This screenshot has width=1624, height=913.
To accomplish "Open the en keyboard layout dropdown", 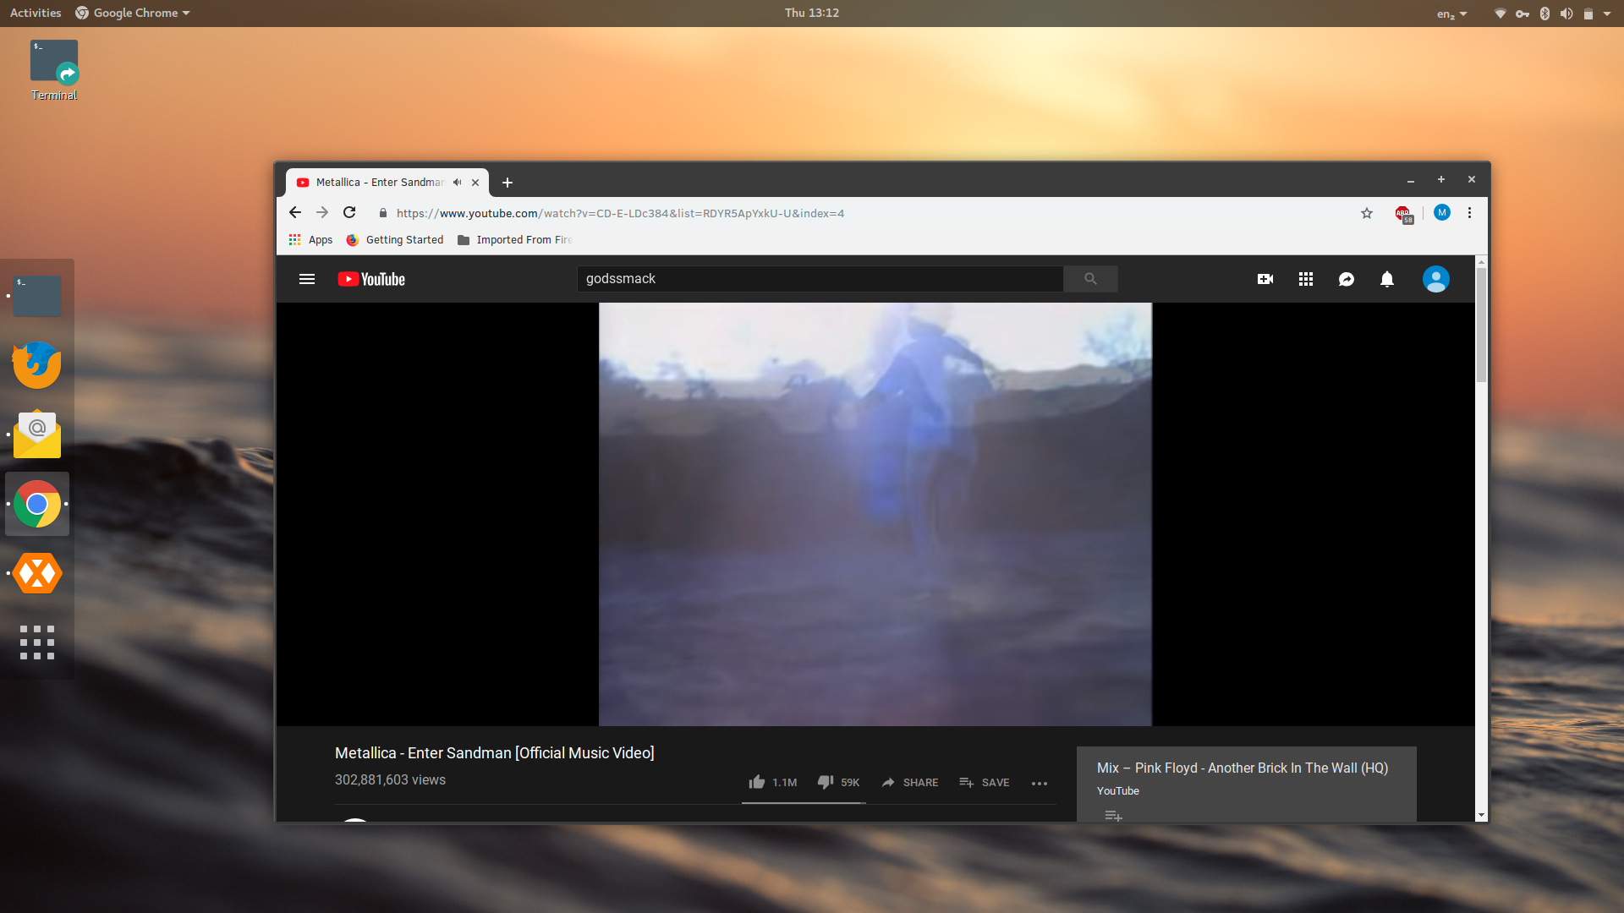I will coord(1451,14).
